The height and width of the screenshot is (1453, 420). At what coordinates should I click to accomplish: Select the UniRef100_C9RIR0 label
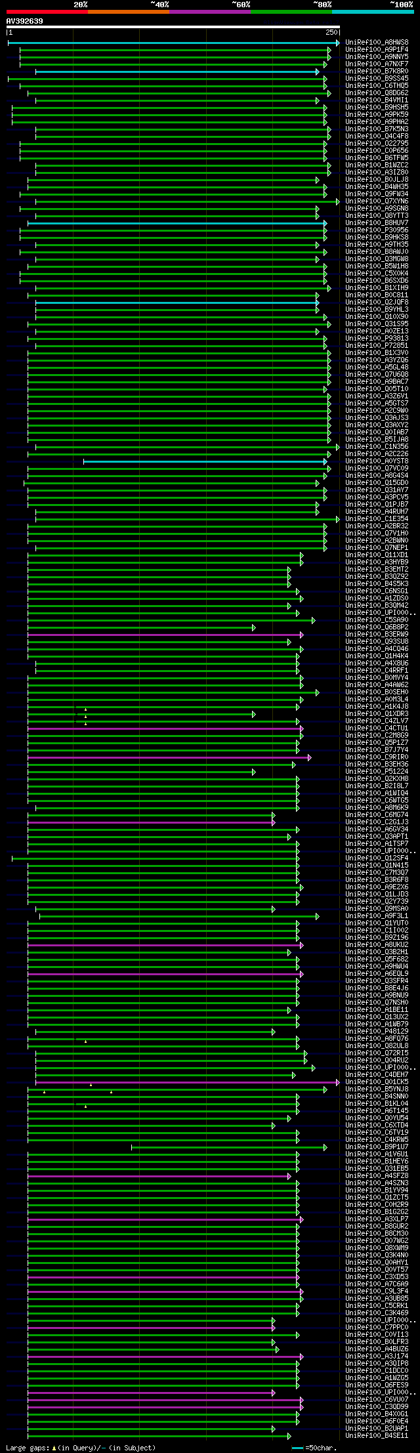pos(377,757)
